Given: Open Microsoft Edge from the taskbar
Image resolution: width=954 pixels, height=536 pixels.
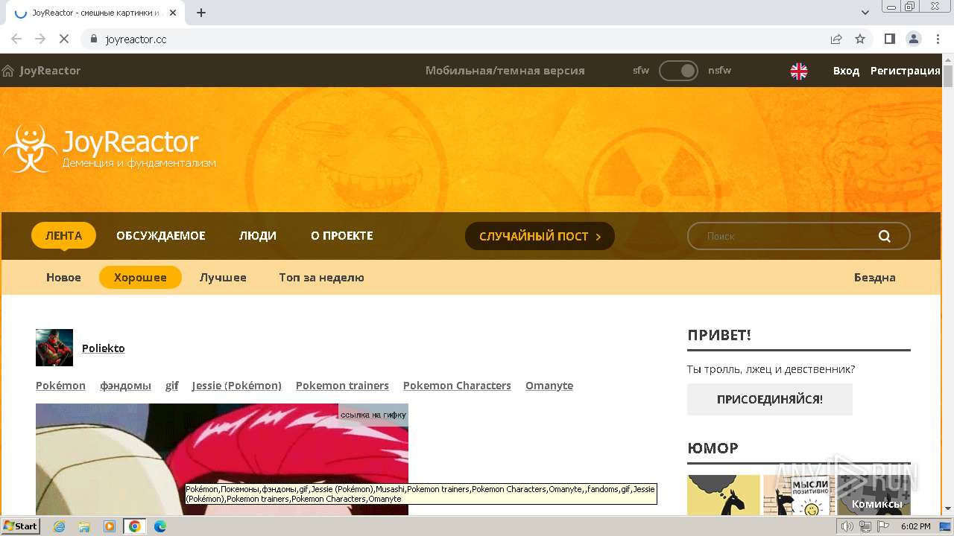Looking at the screenshot, I should point(160,526).
